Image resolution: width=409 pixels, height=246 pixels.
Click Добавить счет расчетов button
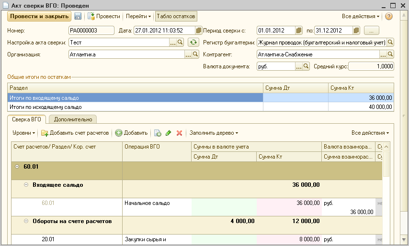coord(75,133)
